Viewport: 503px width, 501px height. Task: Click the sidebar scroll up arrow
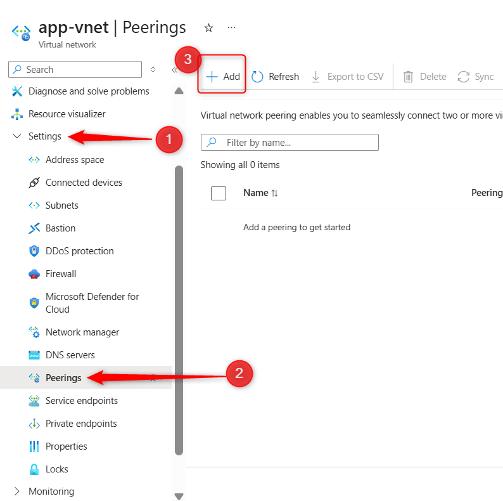coord(179,91)
